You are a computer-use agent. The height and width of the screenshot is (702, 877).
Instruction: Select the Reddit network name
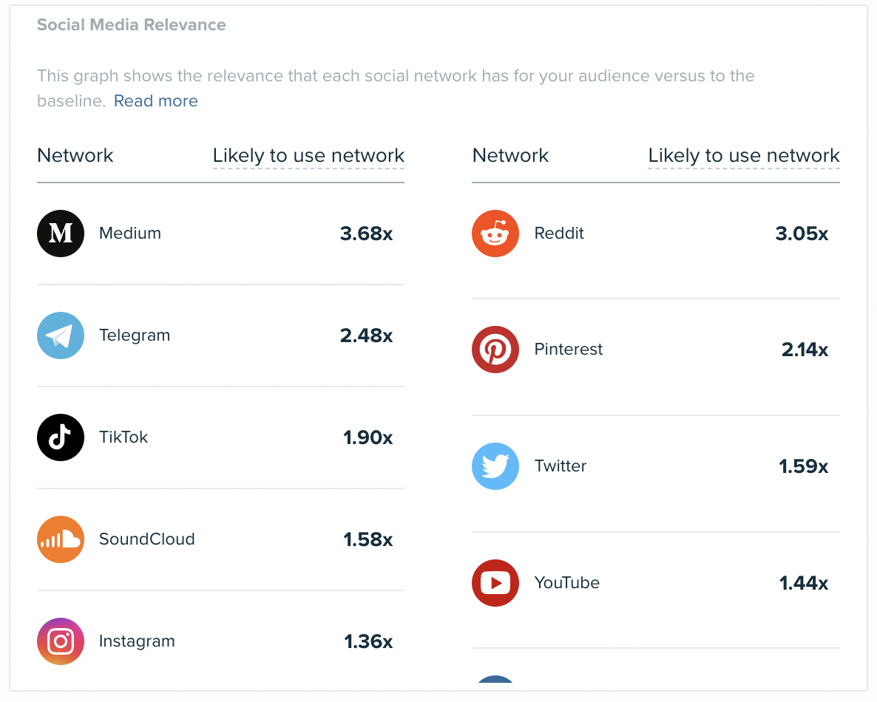point(559,233)
